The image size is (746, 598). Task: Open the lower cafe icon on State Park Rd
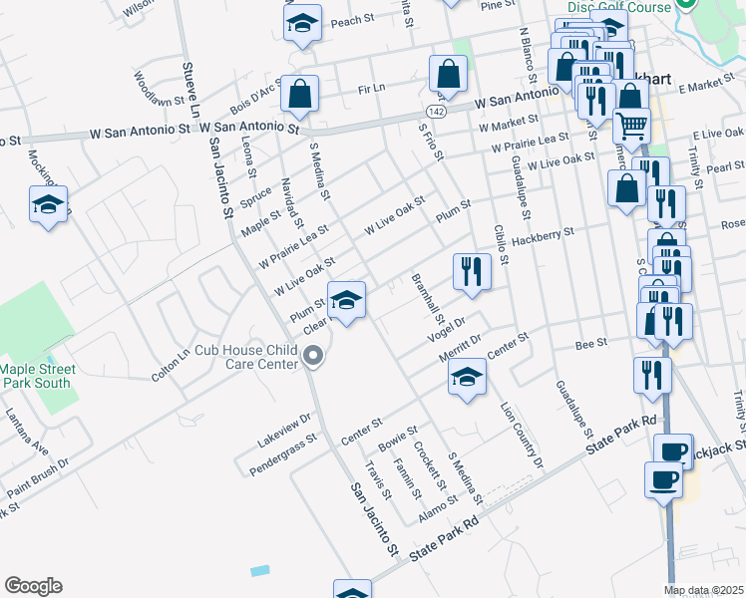[663, 480]
